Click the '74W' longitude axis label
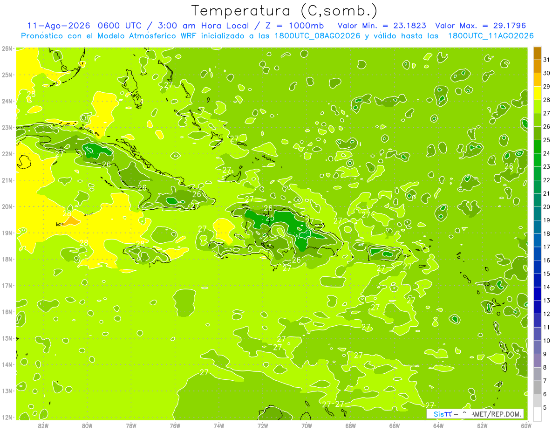Screen dimensions: 559x432 219,425
